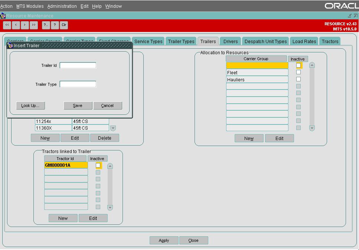359x250 pixels.
Task: Open the Help menu
Action: (97, 6)
